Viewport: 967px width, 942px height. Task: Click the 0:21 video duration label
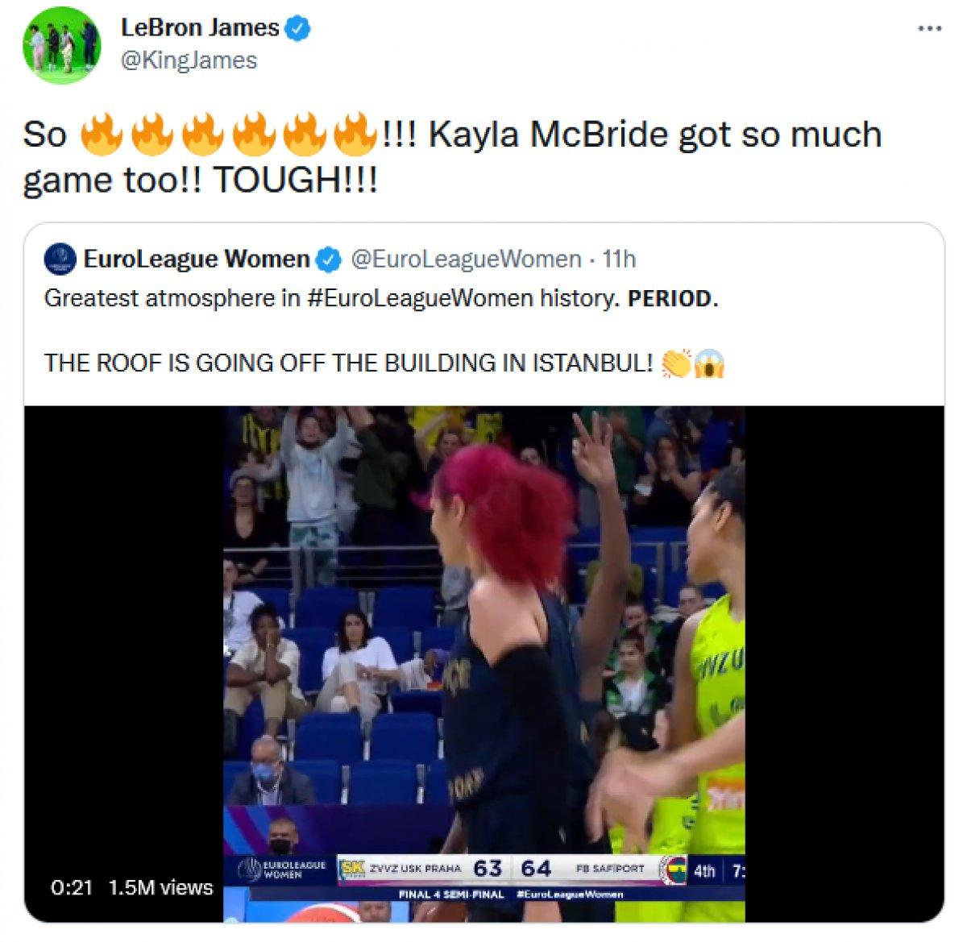pos(72,887)
